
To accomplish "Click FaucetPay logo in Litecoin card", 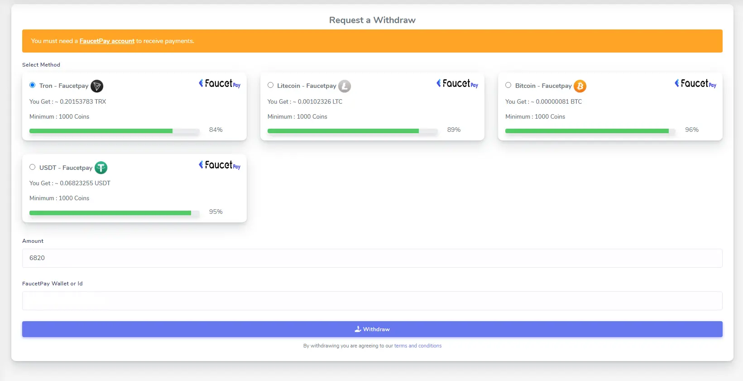I will (x=457, y=84).
